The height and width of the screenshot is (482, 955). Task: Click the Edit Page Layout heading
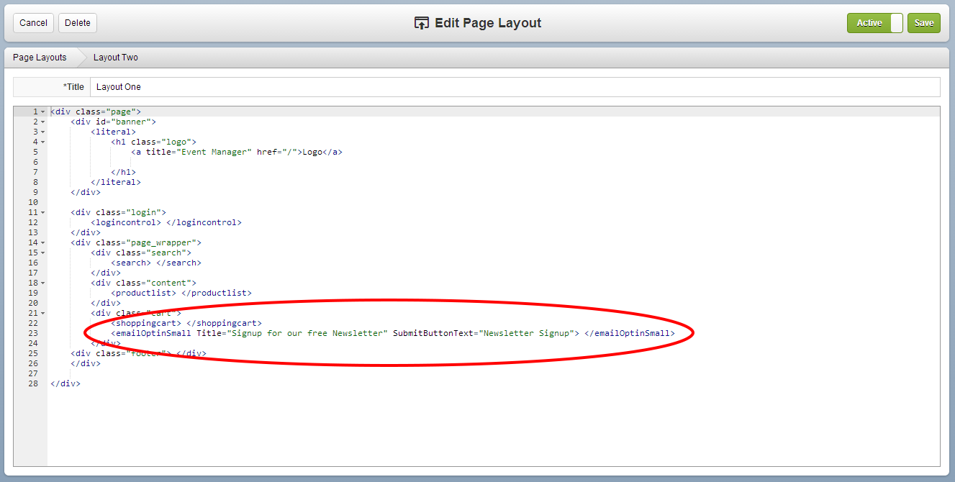[x=479, y=23]
